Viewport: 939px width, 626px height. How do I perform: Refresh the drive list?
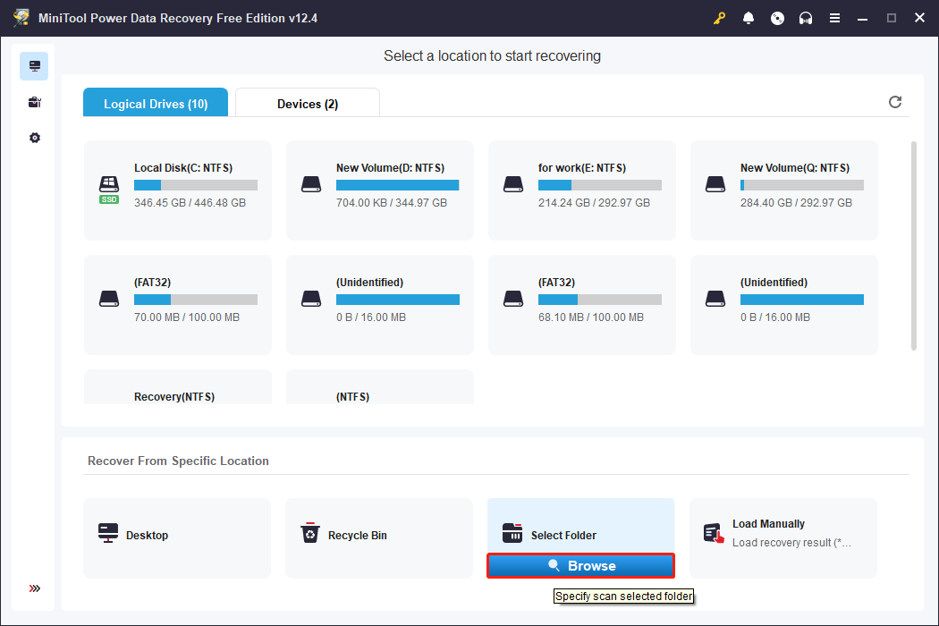click(895, 102)
